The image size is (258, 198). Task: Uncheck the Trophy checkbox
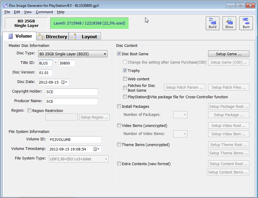tap(125, 70)
